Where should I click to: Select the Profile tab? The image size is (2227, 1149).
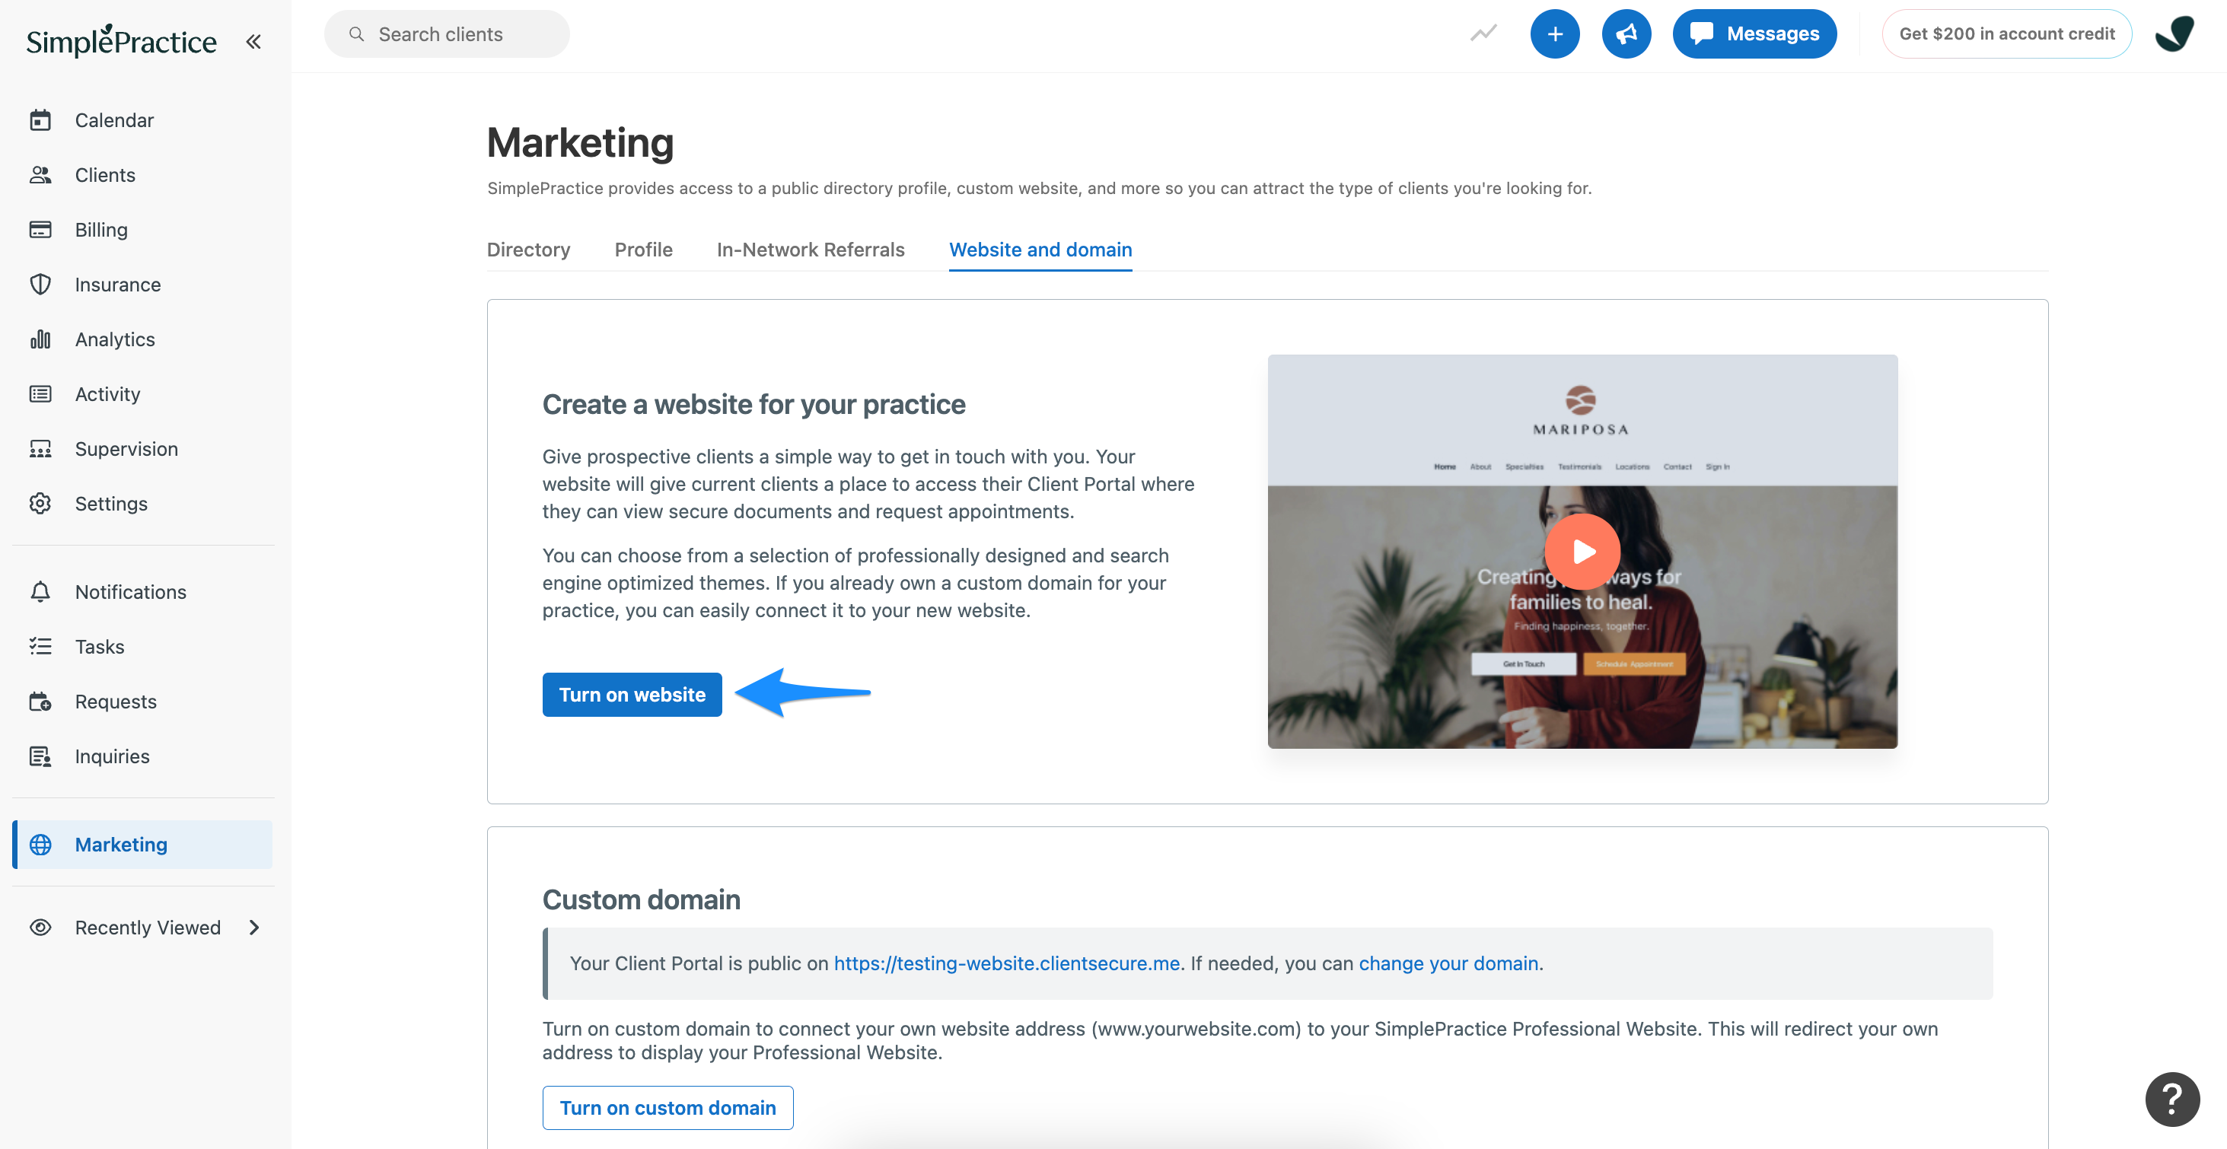643,250
